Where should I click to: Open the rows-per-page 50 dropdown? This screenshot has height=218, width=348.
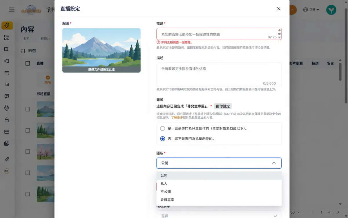[x=295, y=212]
